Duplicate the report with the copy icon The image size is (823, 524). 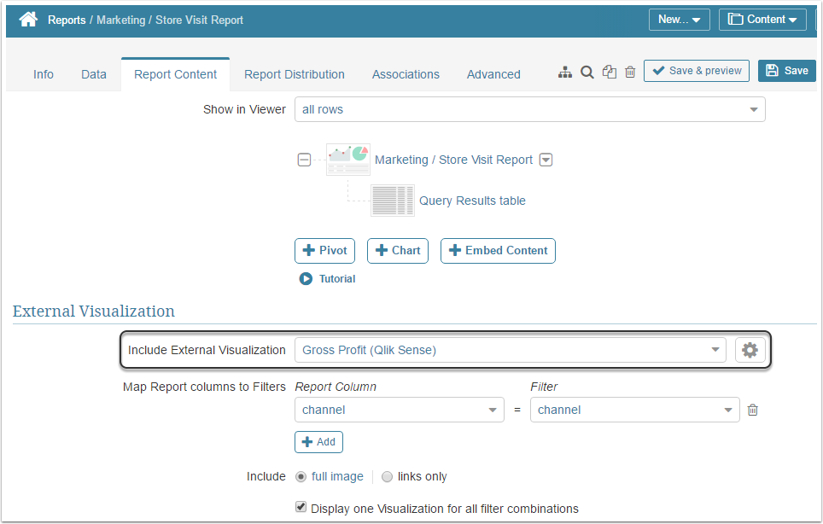click(x=609, y=72)
